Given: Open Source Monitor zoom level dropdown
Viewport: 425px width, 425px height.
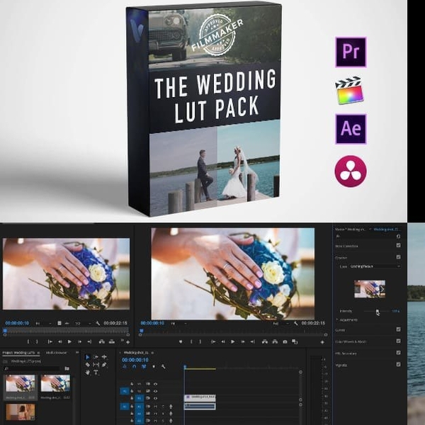Looking at the screenshot, I should click(x=44, y=323).
